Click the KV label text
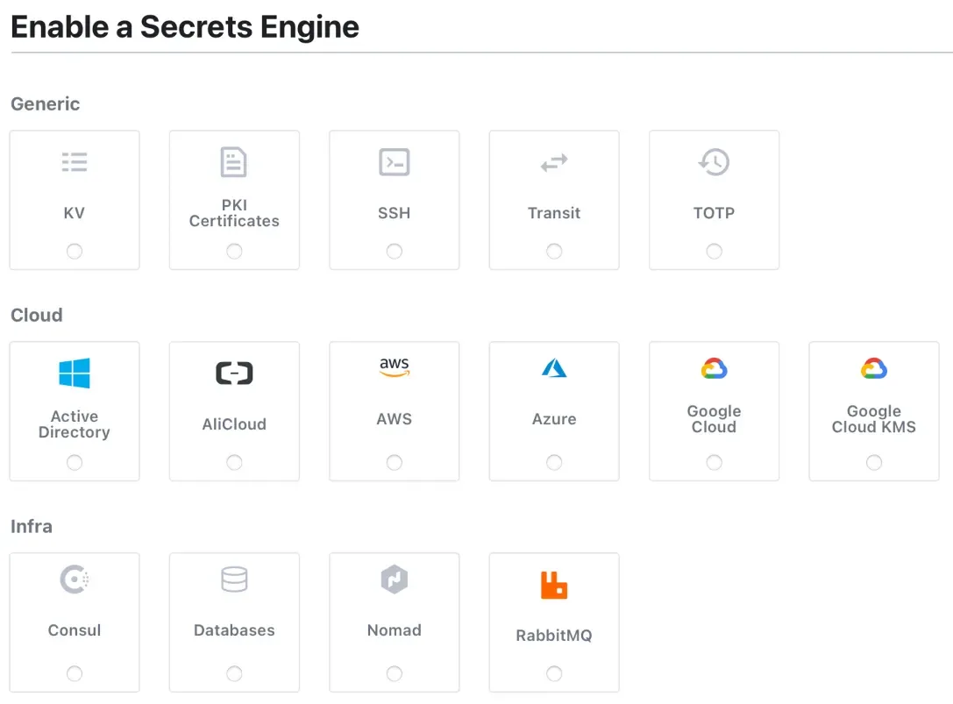Screen dimensions: 953x704 tap(75, 213)
